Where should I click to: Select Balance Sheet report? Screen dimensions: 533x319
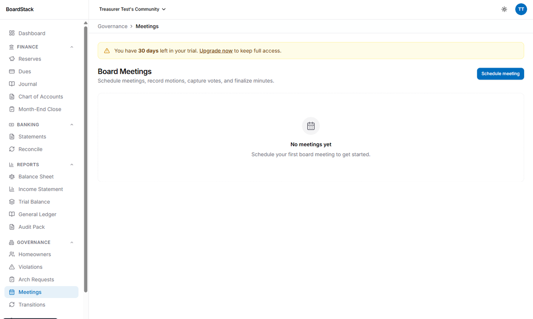coord(42,177)
